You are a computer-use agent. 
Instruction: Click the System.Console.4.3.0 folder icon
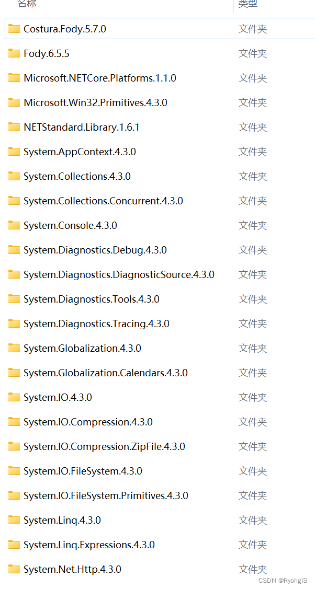pos(14,225)
